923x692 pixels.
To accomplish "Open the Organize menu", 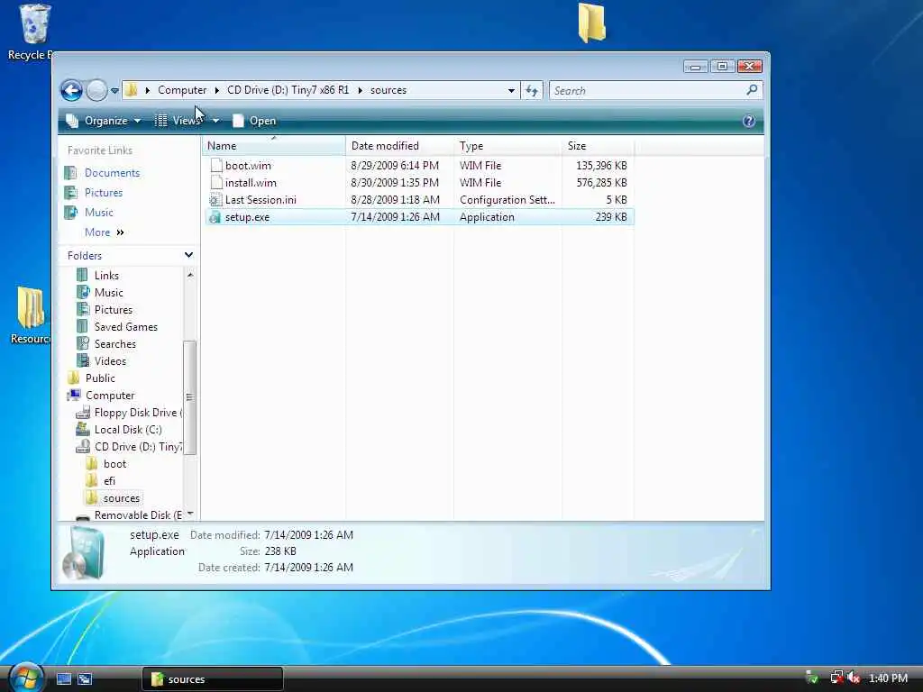I will pyautogui.click(x=104, y=121).
